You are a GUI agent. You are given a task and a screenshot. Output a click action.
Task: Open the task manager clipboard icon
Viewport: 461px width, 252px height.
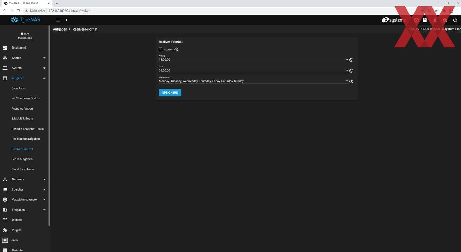[425, 20]
